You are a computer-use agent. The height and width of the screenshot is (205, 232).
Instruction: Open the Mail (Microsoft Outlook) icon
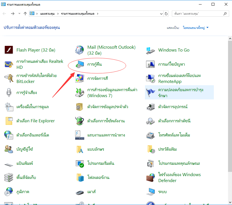point(80,50)
